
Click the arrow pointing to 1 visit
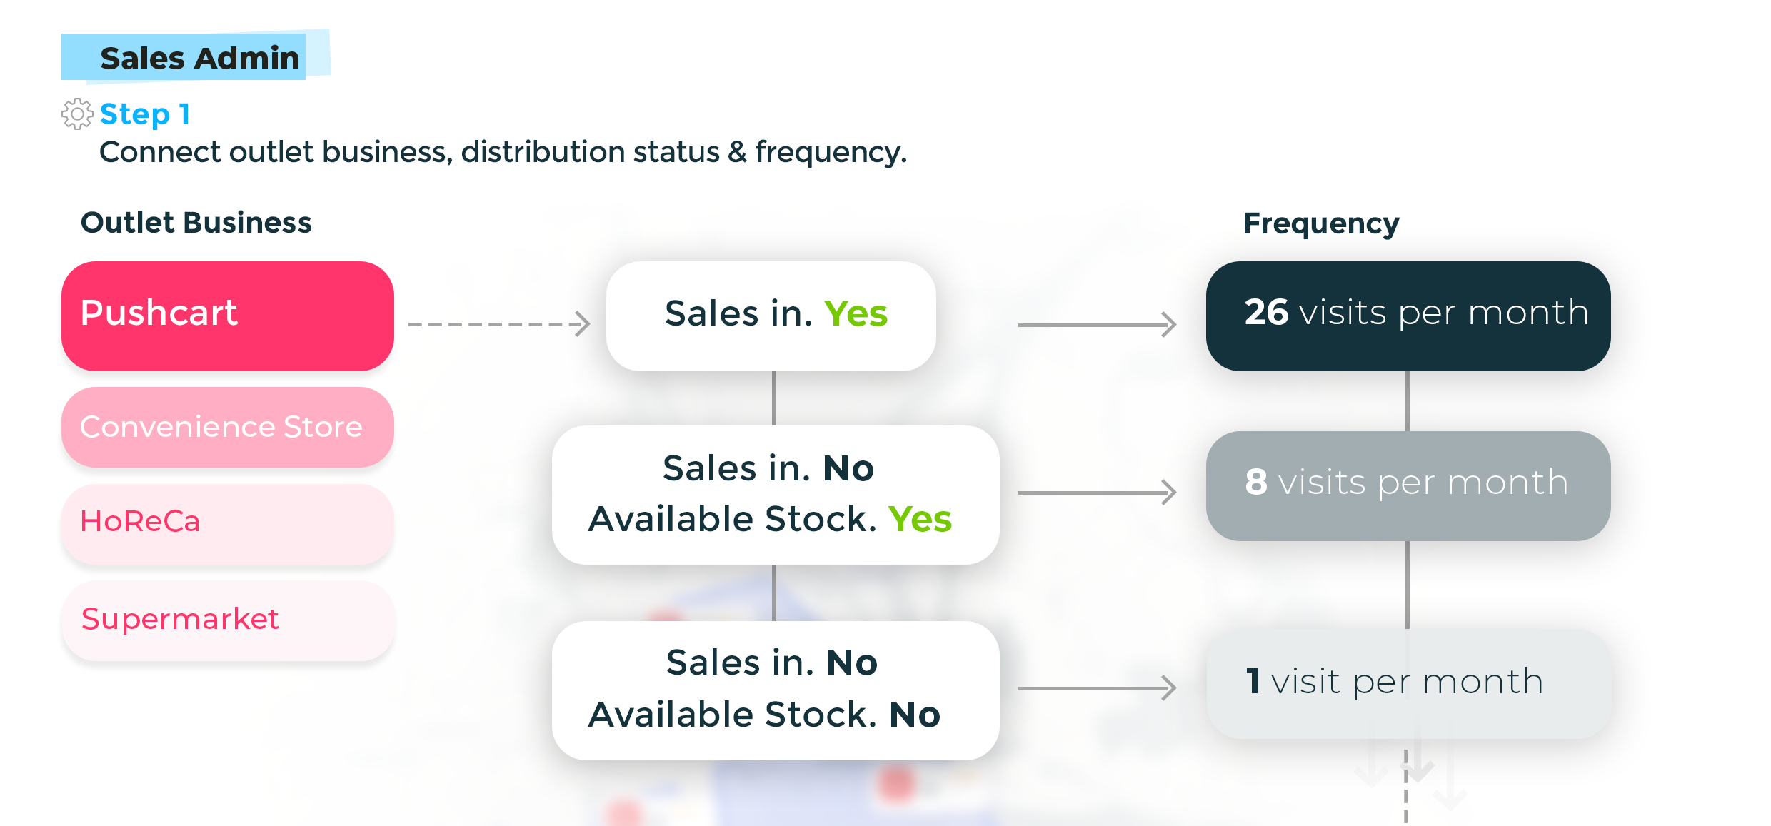1097,688
